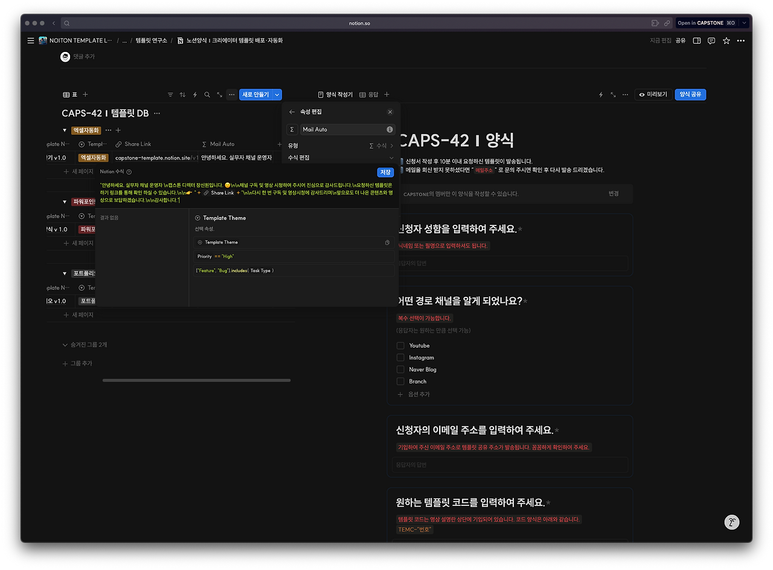Check the Branch option checkbox

[x=399, y=381]
